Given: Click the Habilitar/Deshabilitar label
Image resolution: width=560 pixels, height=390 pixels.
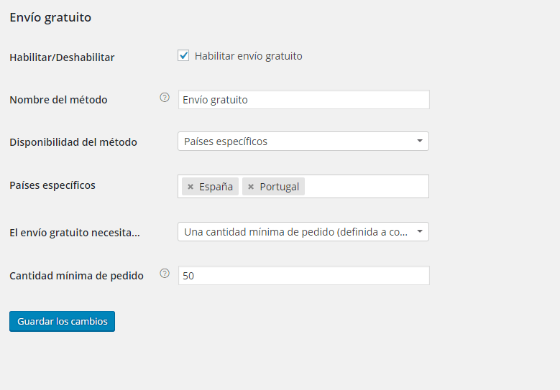Looking at the screenshot, I should point(62,57).
